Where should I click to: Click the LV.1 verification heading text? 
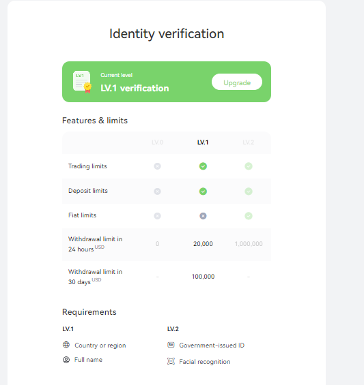pyautogui.click(x=135, y=88)
